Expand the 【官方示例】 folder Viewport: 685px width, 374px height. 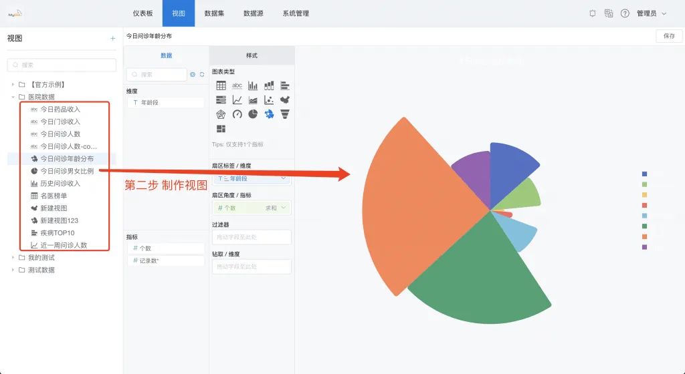tap(13, 85)
